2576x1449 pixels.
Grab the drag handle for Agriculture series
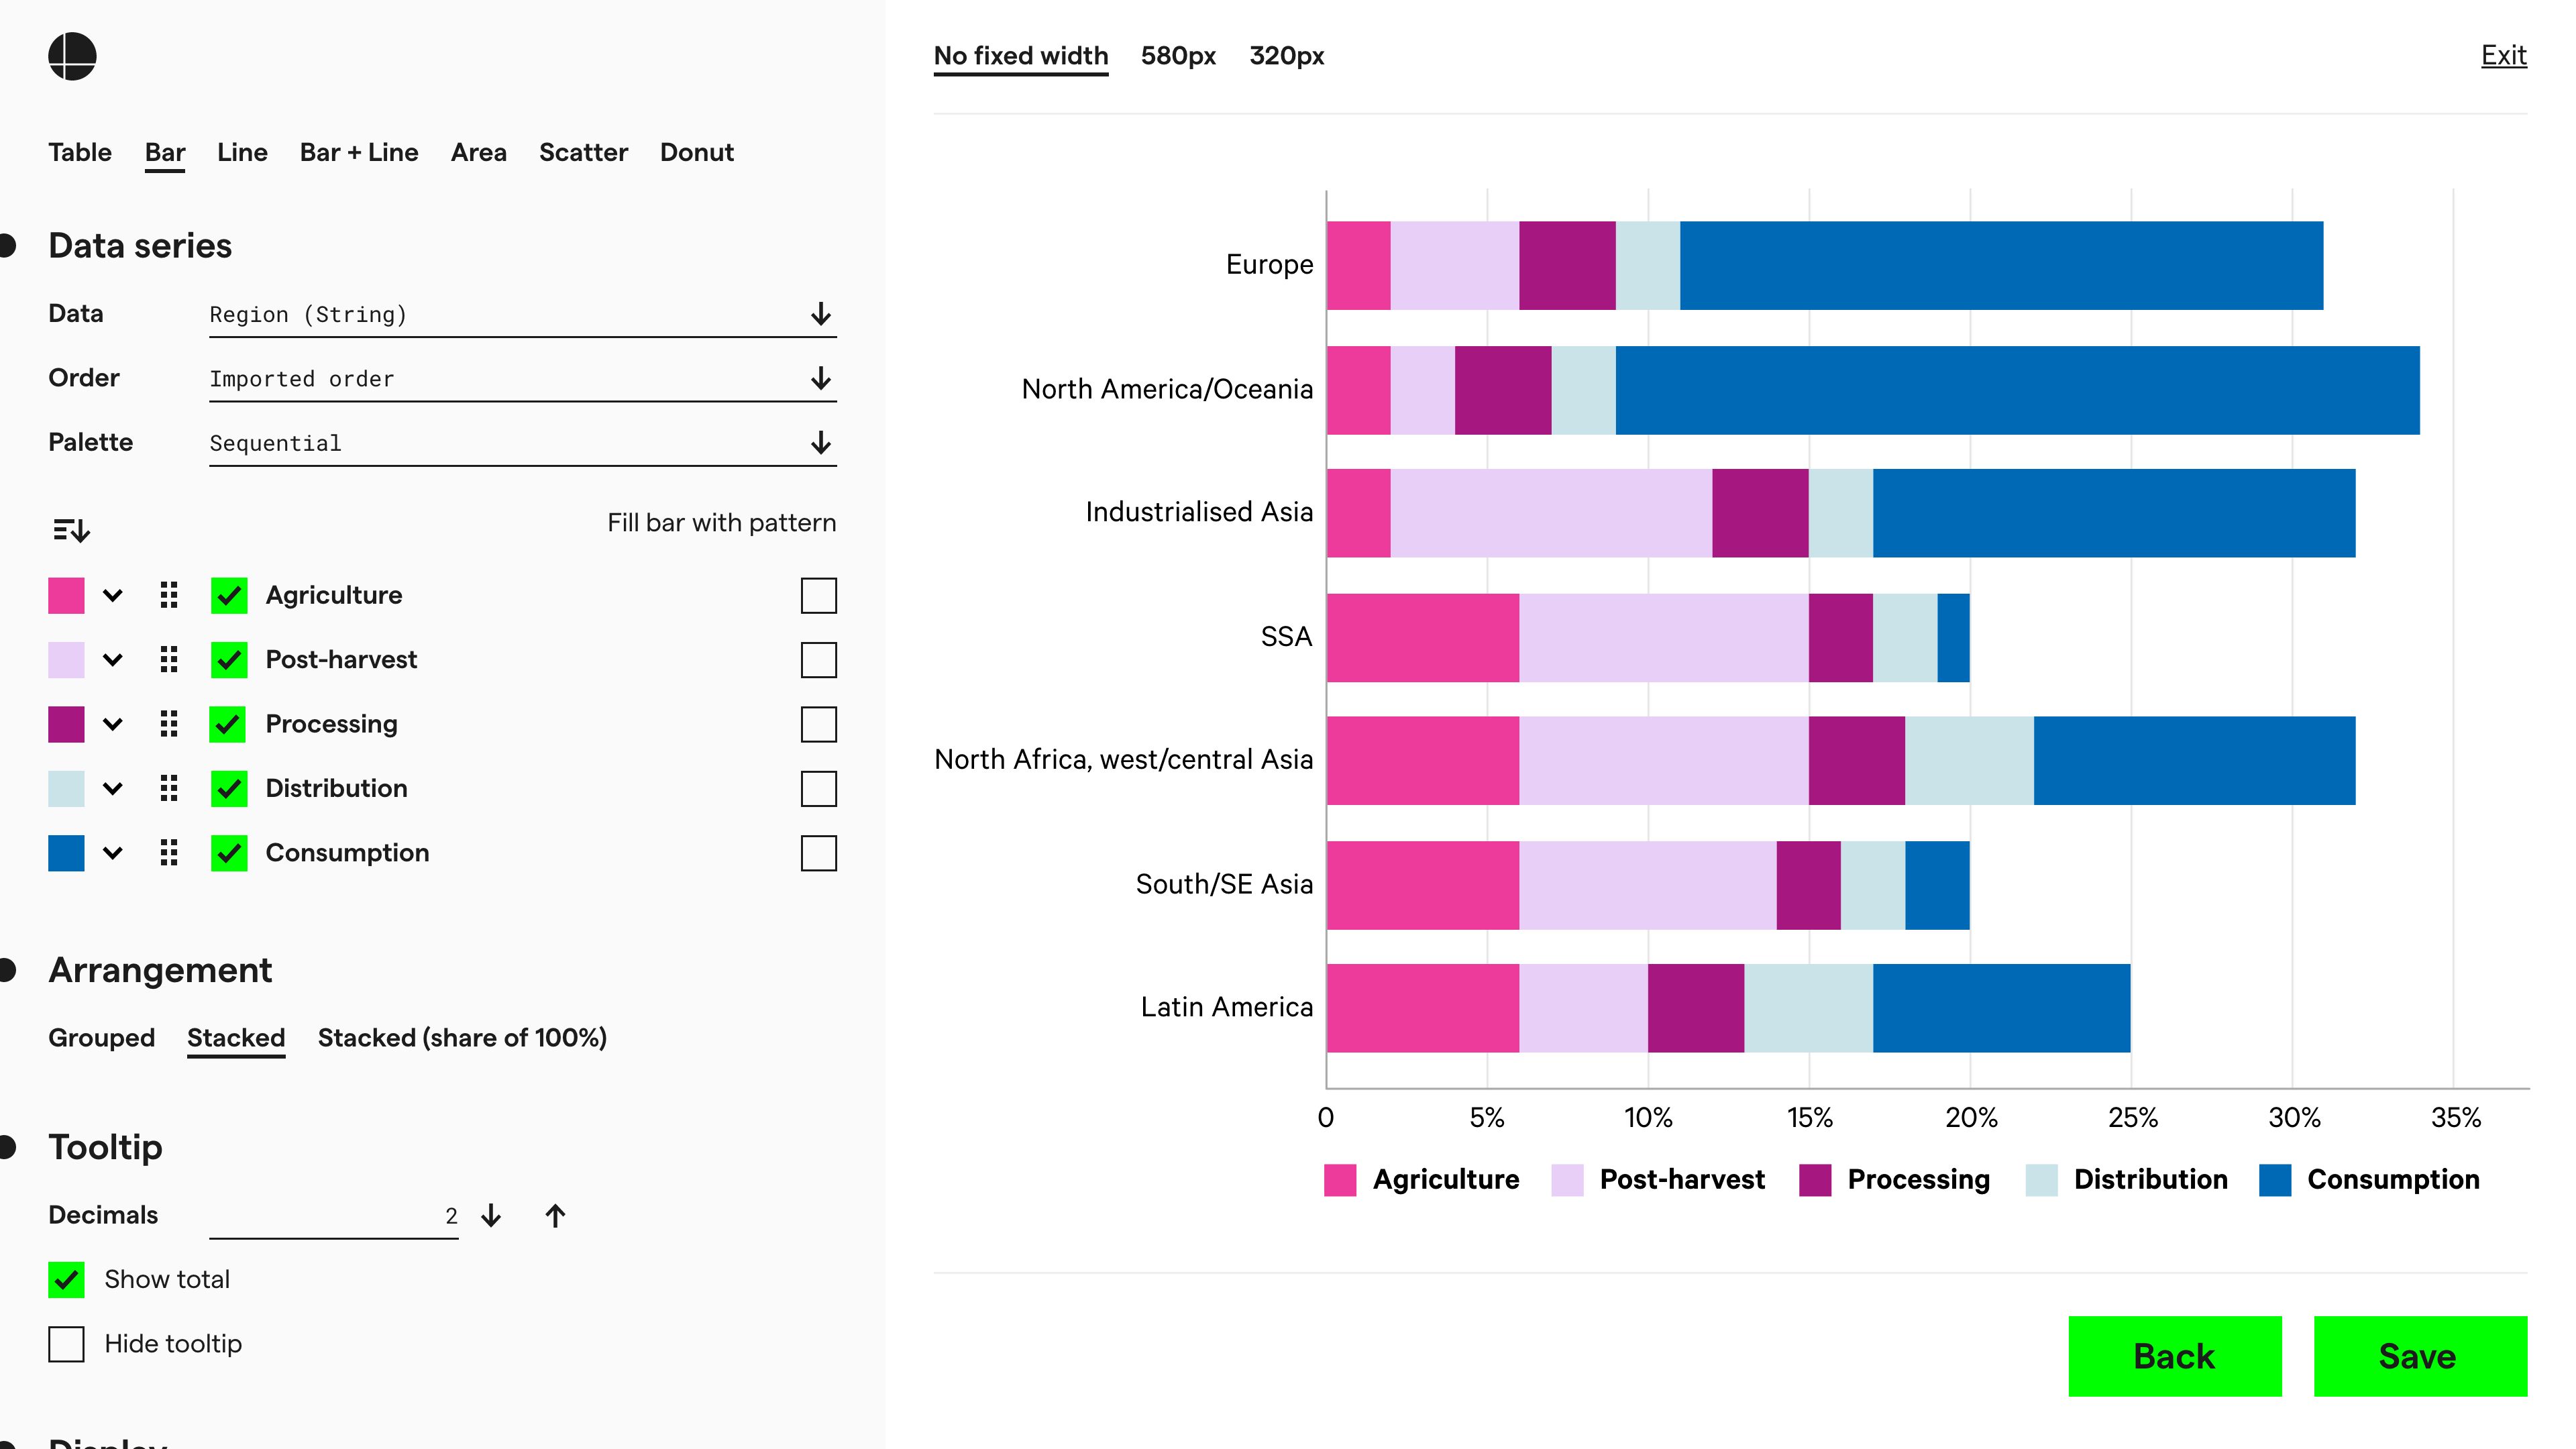pos(169,595)
